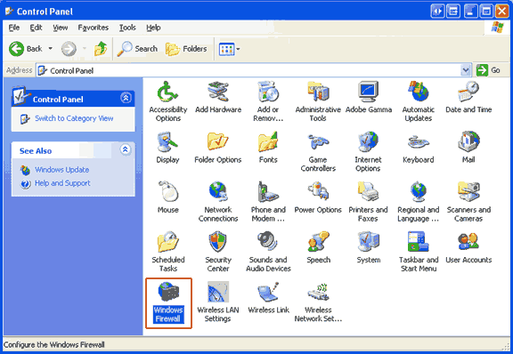
Task: Open Phone and Modem options
Action: pyautogui.click(x=268, y=202)
